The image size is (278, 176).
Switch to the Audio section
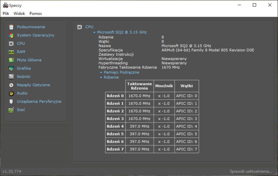point(22,93)
